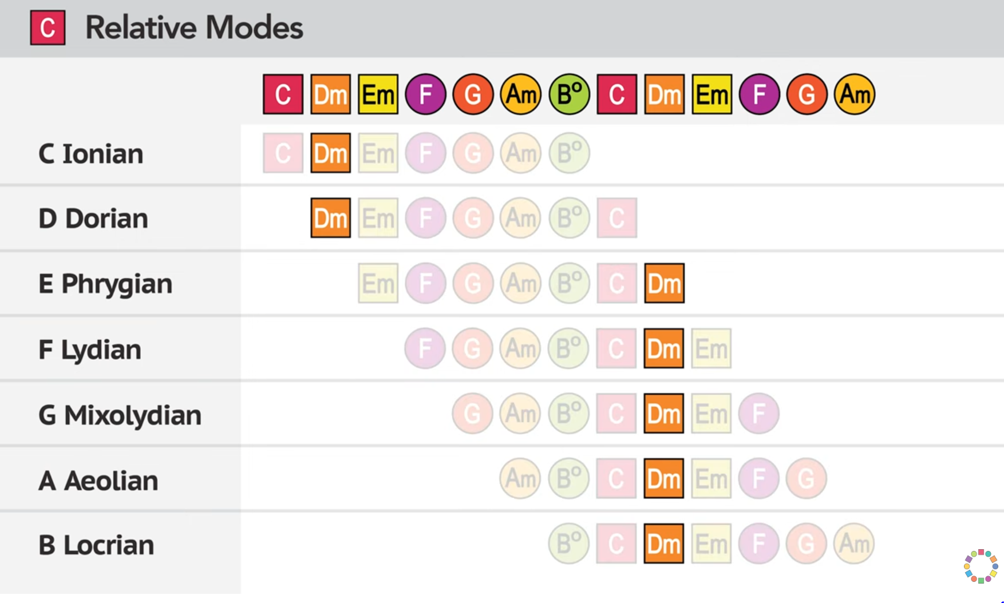Select the C Ionian mode label
This screenshot has height=603, width=1004.
point(90,154)
